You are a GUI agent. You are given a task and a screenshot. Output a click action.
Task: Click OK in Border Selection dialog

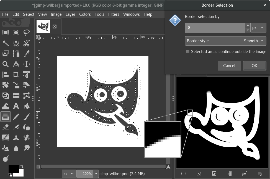tap(254, 66)
